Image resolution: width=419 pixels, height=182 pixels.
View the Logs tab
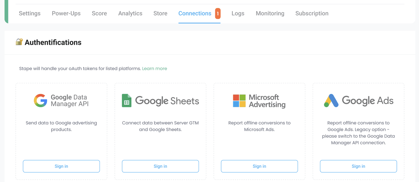[x=238, y=13]
